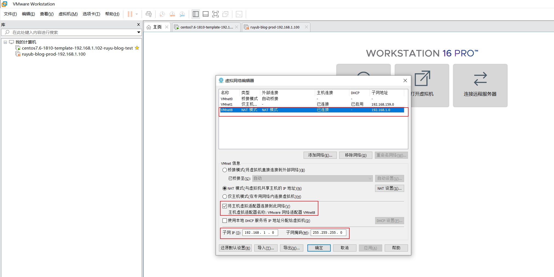
Task: Open the snapshot manager toolbar icon
Action: click(x=182, y=14)
